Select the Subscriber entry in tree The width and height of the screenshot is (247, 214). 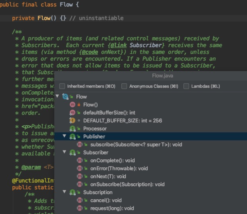(x=96, y=152)
